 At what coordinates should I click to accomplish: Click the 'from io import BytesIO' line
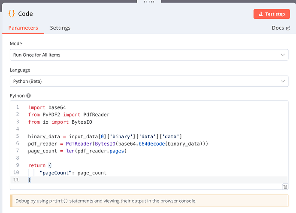[60, 122]
